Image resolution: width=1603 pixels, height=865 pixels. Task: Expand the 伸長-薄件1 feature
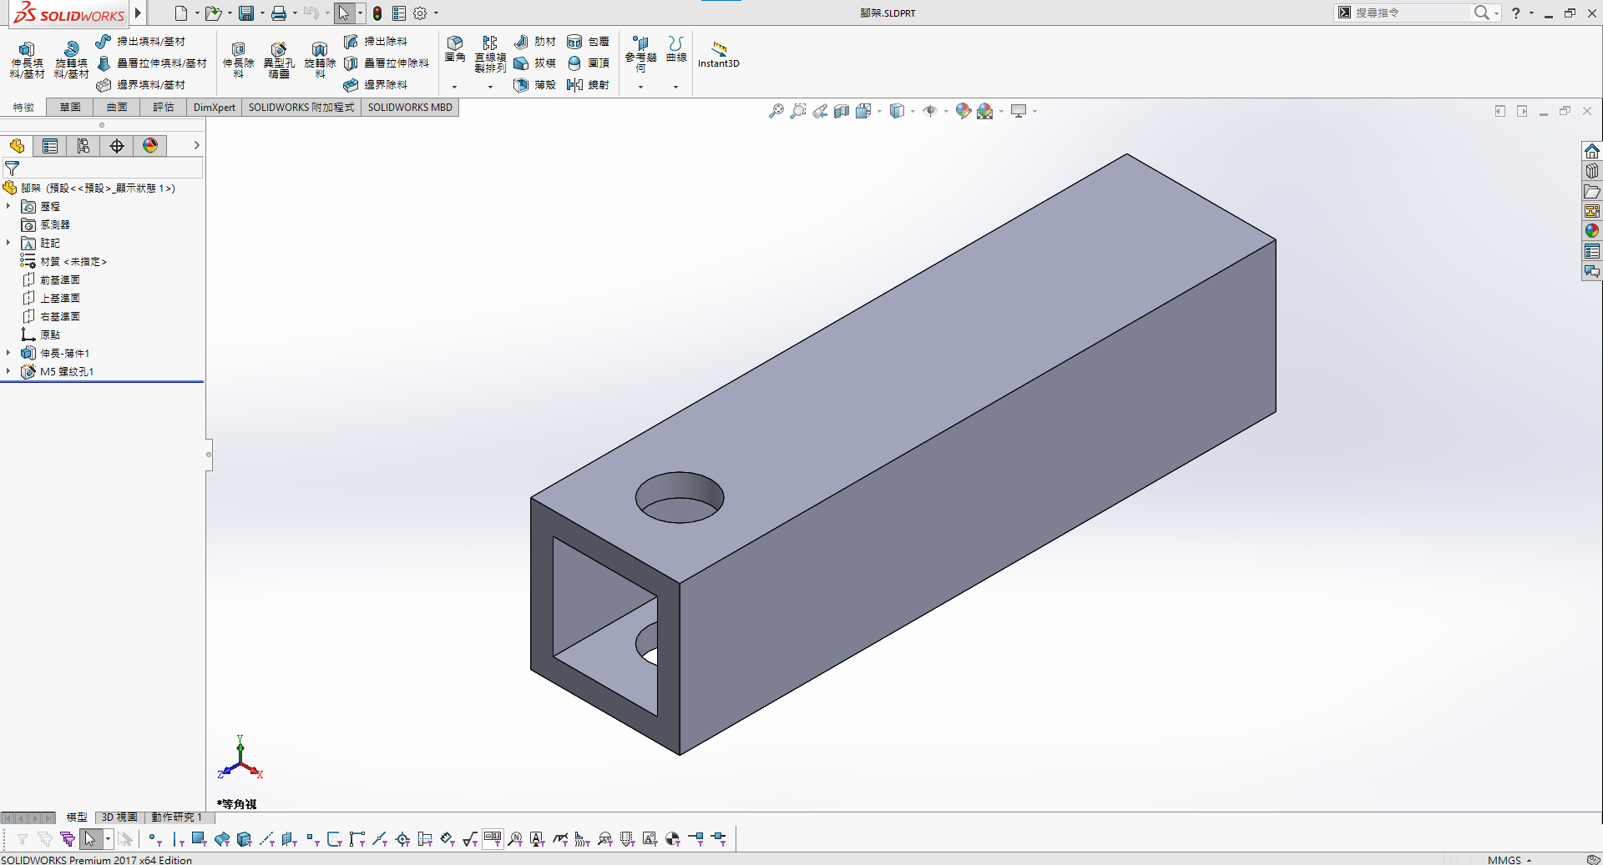click(8, 353)
